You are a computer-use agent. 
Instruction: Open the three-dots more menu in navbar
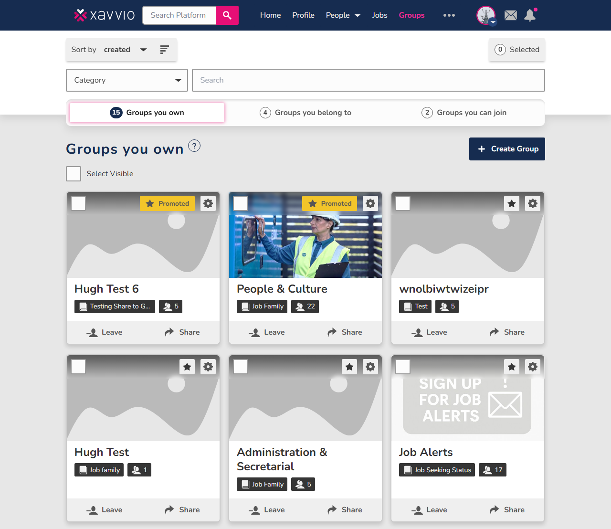(x=449, y=15)
